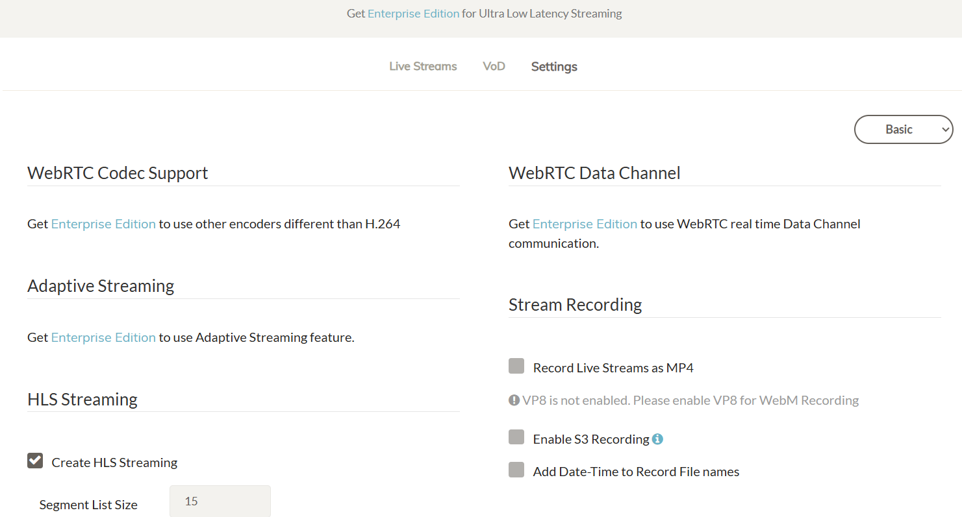Click the Stream Recording section heading
This screenshot has width=962, height=517.
tap(575, 305)
